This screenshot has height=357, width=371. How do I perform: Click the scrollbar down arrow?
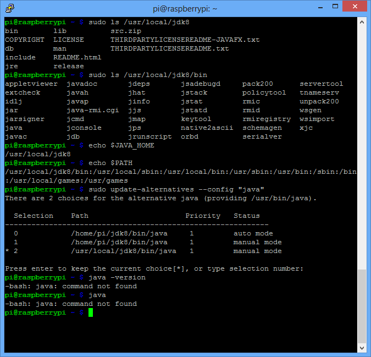[362, 348]
